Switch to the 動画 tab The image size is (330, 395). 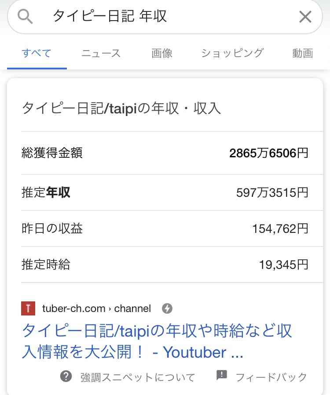point(303,54)
